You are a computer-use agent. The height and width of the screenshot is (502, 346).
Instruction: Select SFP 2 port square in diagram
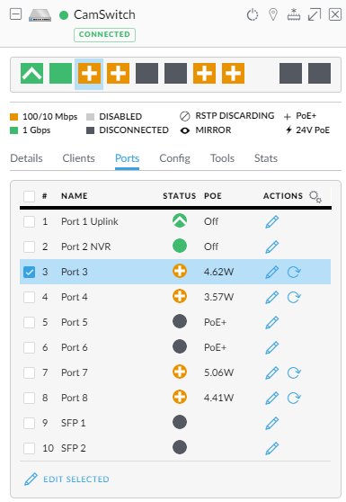[319, 73]
